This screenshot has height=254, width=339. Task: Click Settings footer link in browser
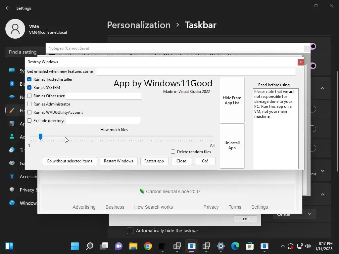click(x=260, y=207)
